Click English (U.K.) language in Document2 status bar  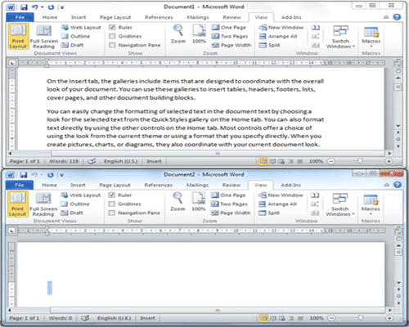pyautogui.click(x=115, y=318)
